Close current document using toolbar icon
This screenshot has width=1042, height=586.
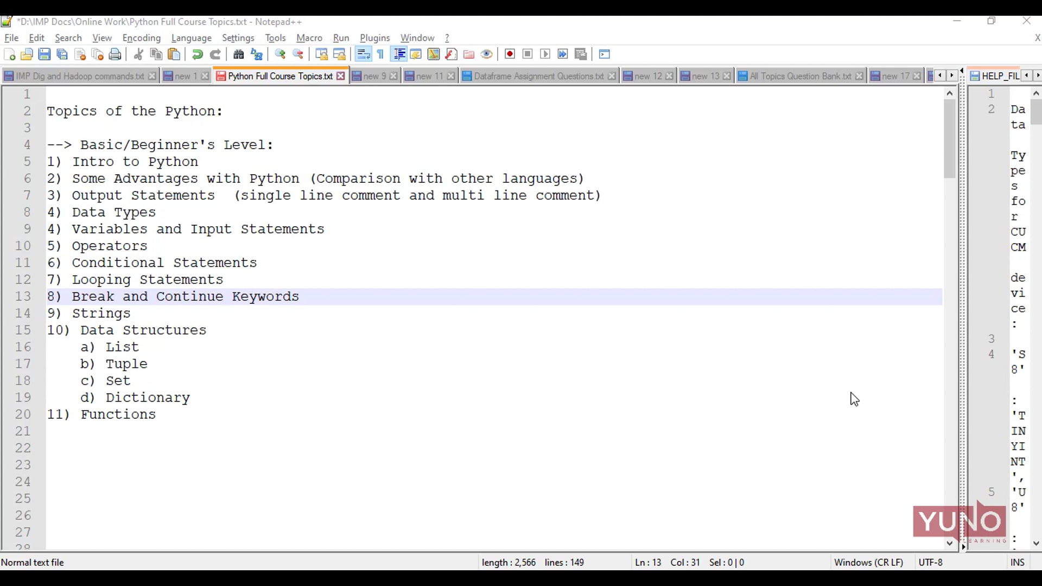[x=80, y=54]
